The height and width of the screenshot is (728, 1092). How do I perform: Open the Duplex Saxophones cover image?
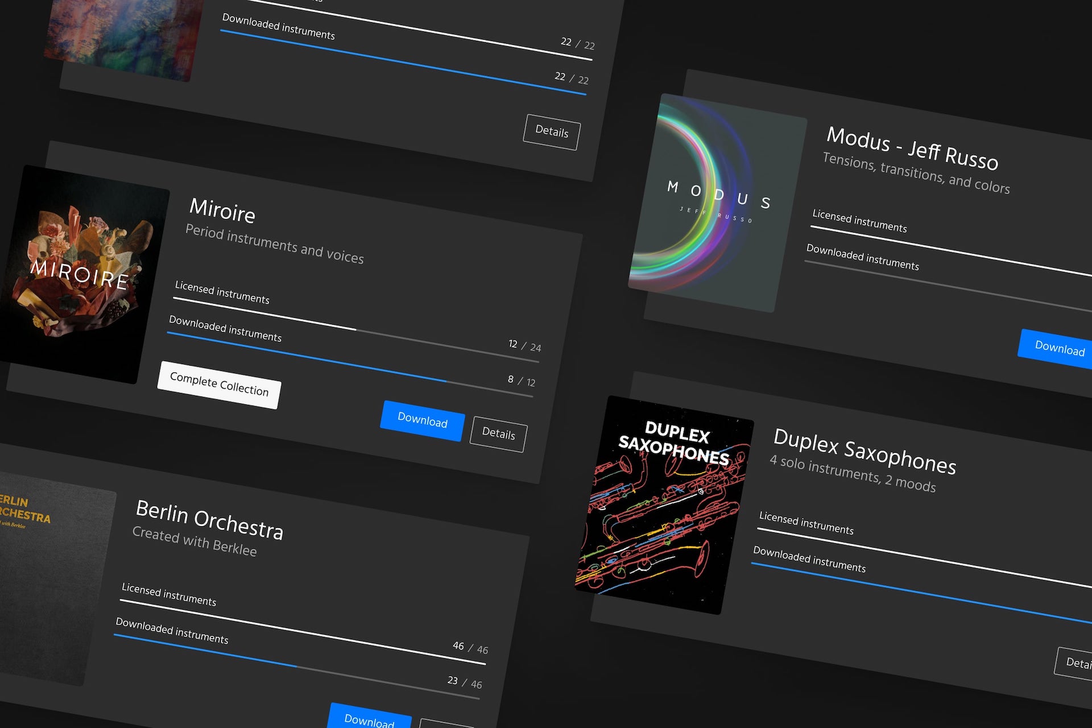664,504
